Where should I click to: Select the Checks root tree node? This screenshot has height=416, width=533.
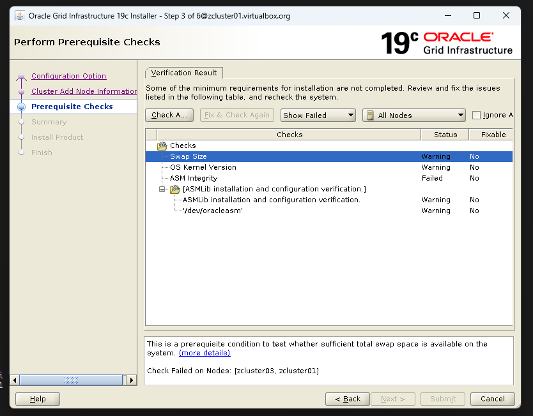pyautogui.click(x=183, y=145)
